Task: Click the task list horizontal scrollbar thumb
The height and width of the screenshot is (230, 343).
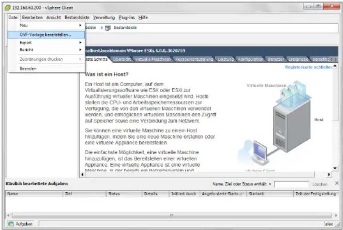Action: coord(172,215)
